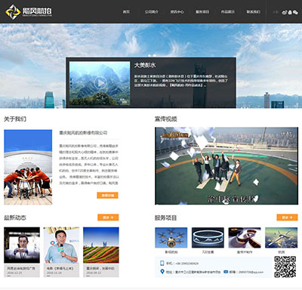Expand more services with the orange More button

click(x=287, y=217)
